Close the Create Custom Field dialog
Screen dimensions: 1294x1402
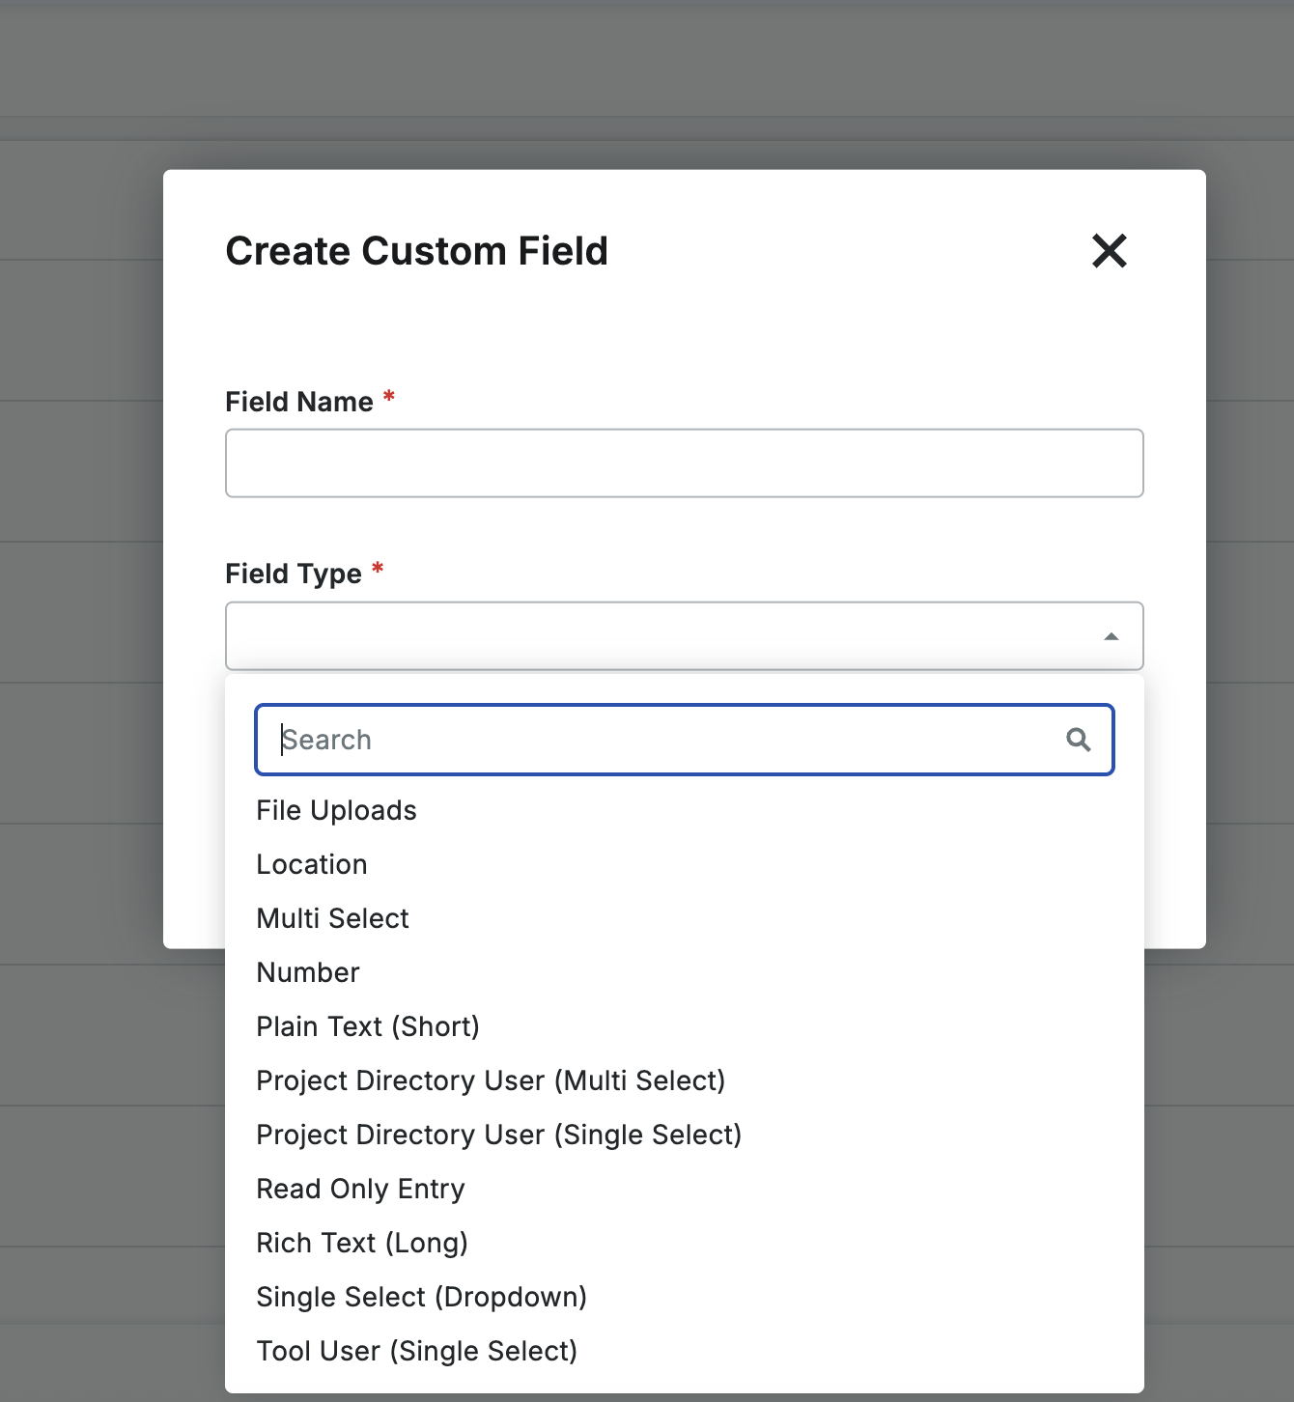1110,251
